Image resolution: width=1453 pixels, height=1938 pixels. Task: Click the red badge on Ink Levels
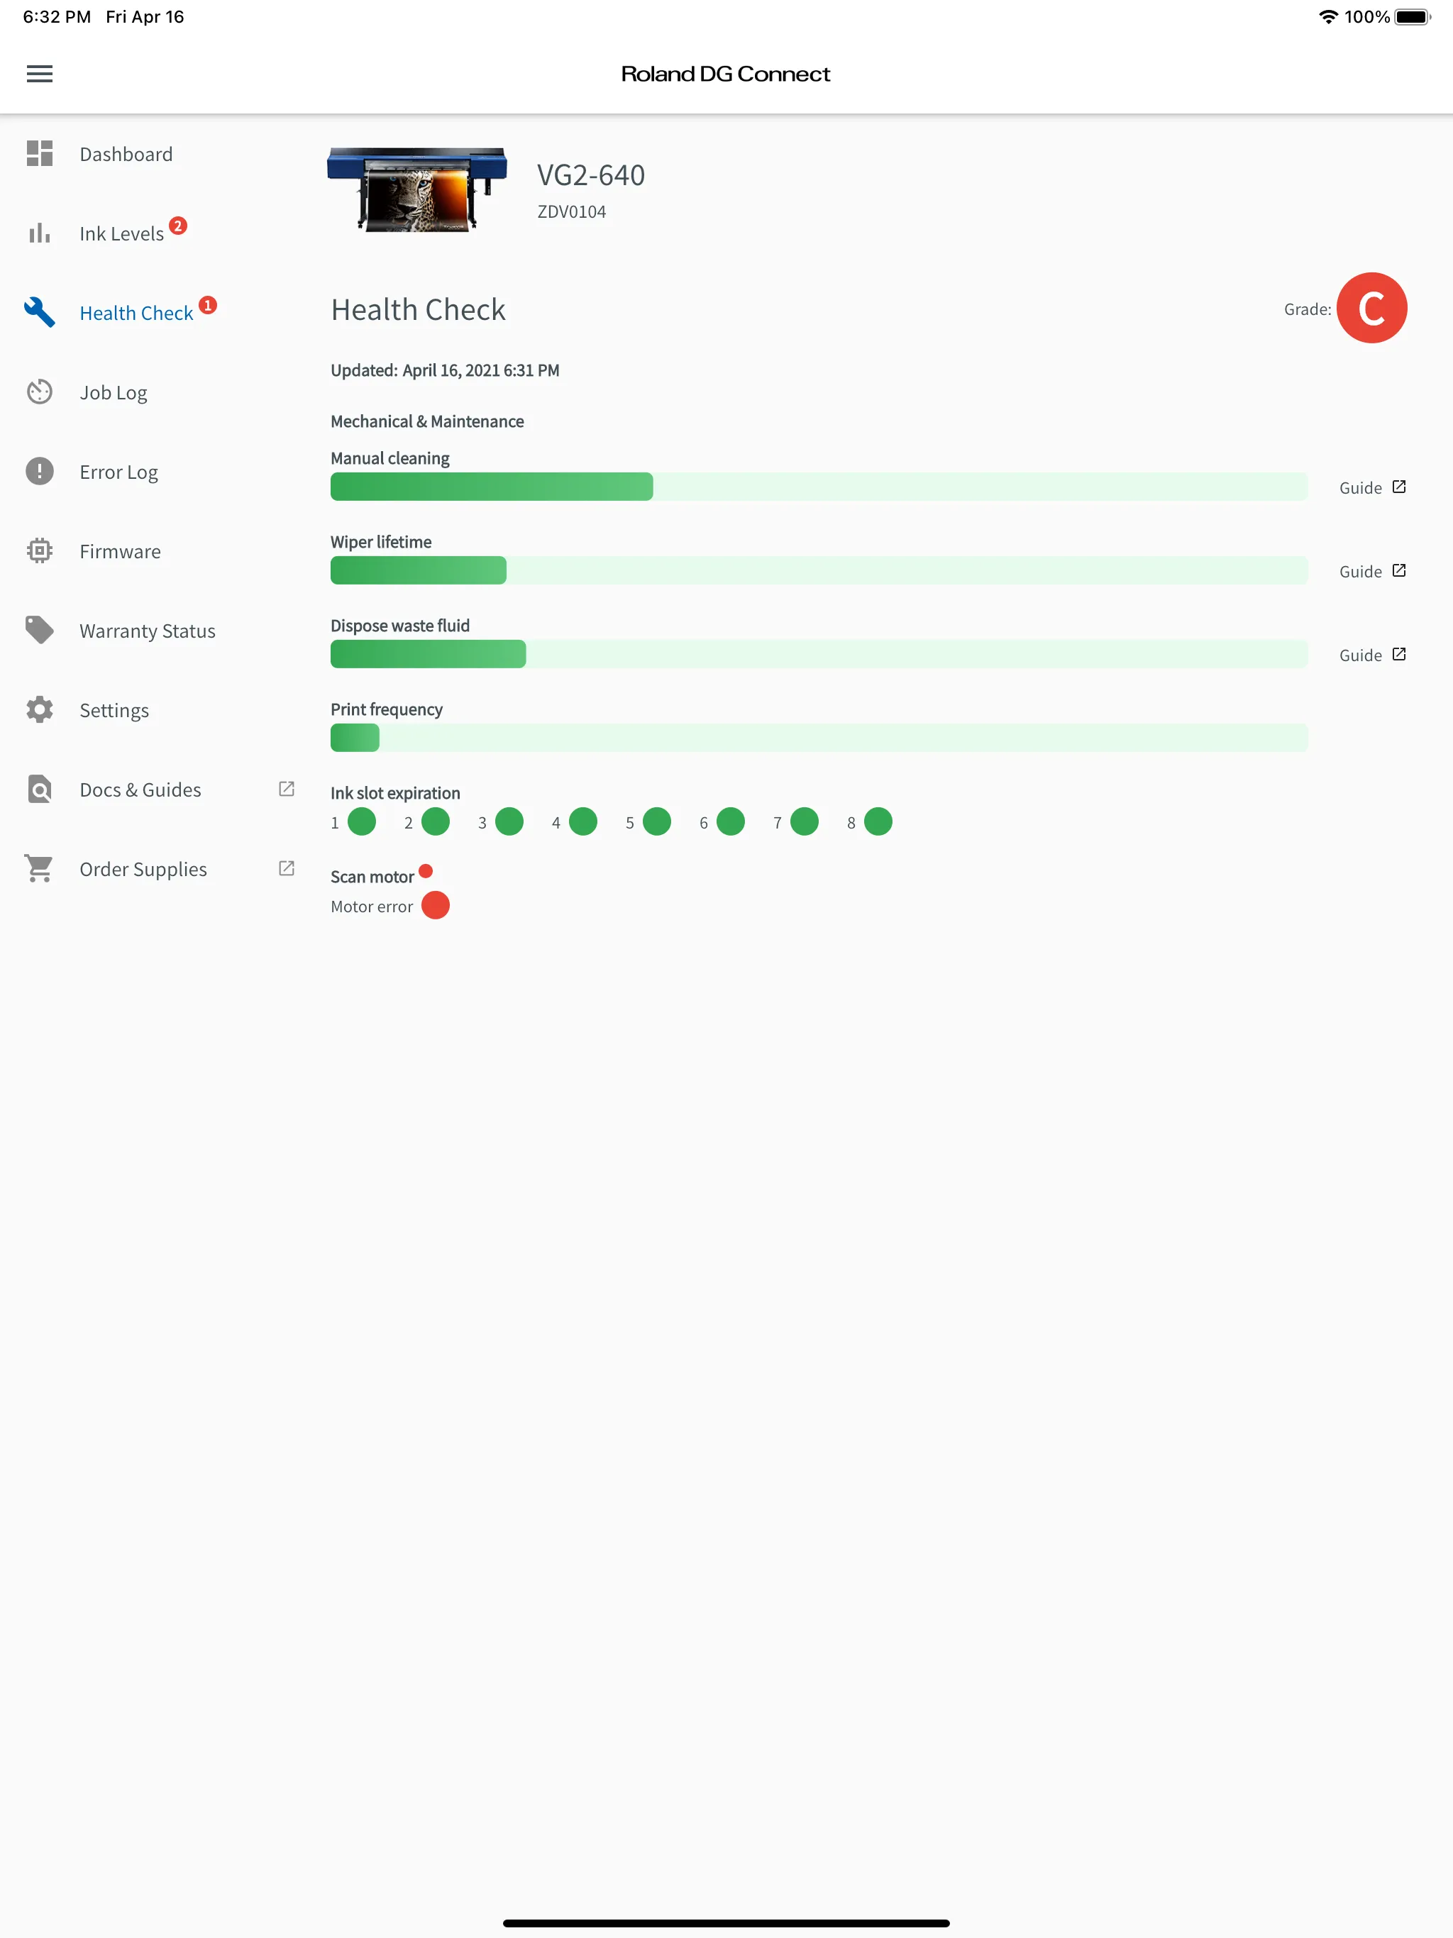178,226
